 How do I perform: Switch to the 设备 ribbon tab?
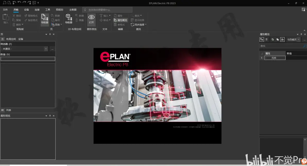pos(27,10)
